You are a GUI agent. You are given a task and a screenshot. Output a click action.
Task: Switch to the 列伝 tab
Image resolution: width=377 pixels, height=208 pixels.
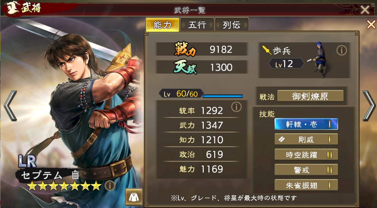(232, 25)
